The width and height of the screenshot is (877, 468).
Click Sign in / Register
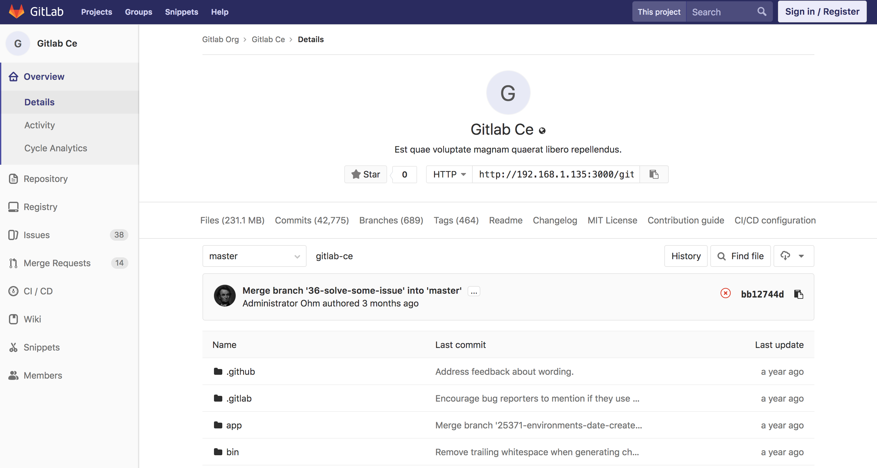822,12
